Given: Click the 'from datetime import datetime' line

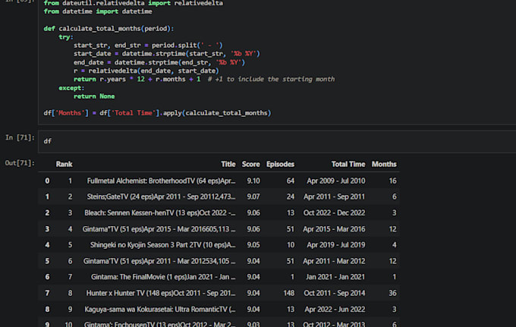Looking at the screenshot, I should [98, 11].
